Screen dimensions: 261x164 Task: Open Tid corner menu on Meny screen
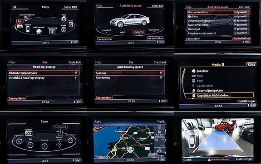(15, 7)
